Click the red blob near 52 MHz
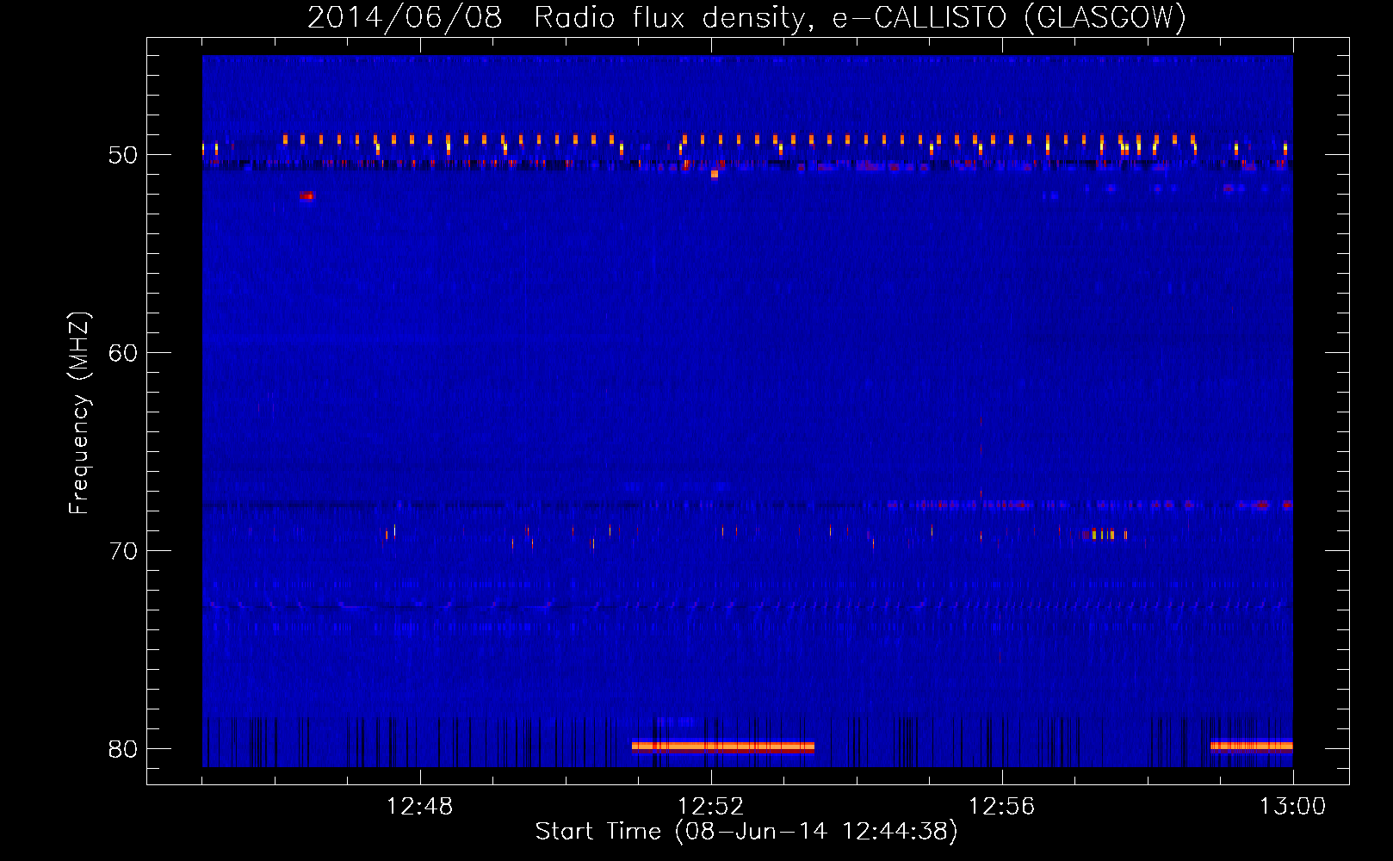Screen dimensions: 1393x861 (x=307, y=196)
